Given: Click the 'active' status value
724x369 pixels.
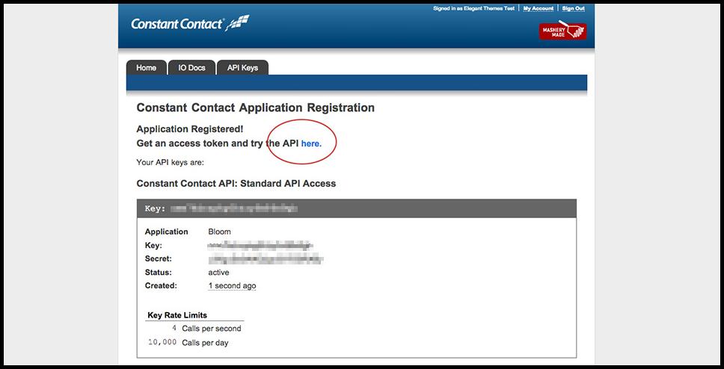Looking at the screenshot, I should (218, 272).
